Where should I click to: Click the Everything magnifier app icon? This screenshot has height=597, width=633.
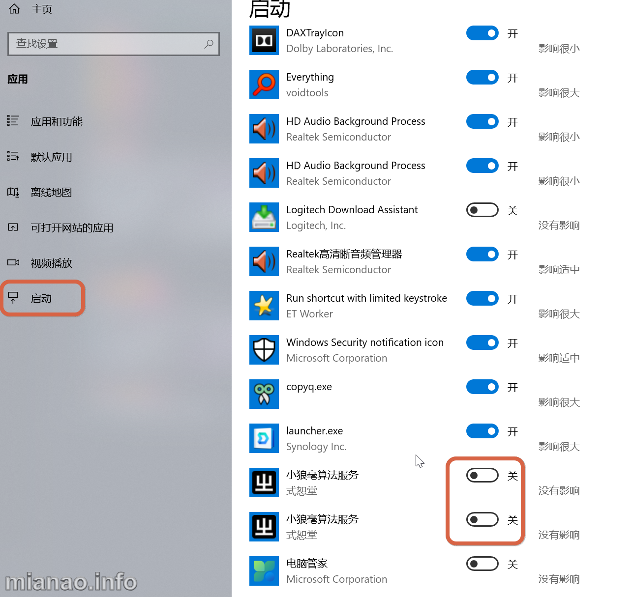264,85
